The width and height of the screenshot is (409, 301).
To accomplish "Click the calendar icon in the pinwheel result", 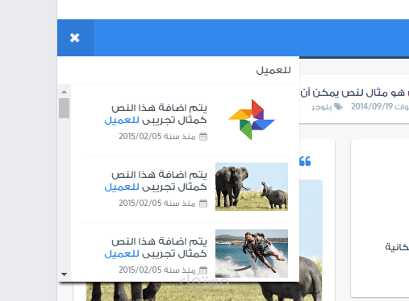I will [x=203, y=137].
